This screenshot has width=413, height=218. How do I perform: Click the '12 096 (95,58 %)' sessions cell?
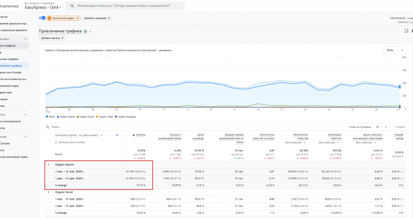pyautogui.click(x=136, y=178)
